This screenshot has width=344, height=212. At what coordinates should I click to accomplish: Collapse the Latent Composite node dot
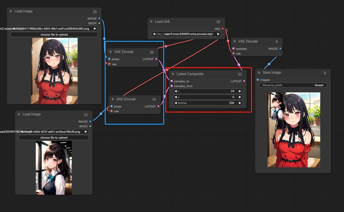pos(173,74)
